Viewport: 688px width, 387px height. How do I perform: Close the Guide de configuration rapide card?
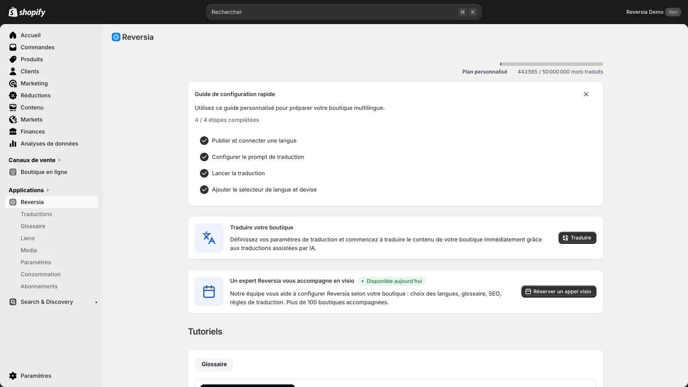pyautogui.click(x=586, y=94)
